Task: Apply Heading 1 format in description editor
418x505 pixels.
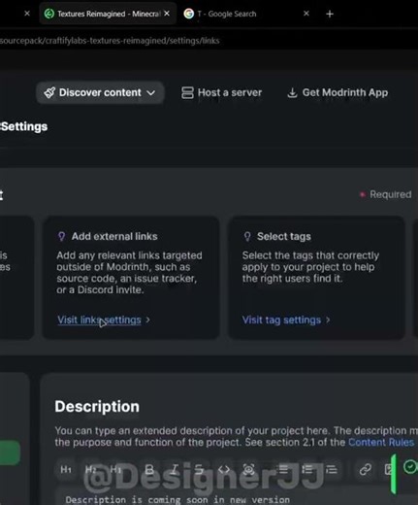Action: click(x=66, y=469)
